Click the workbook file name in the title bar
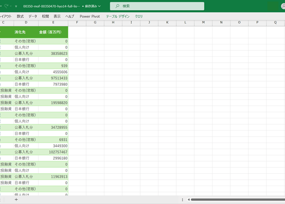 52,6
